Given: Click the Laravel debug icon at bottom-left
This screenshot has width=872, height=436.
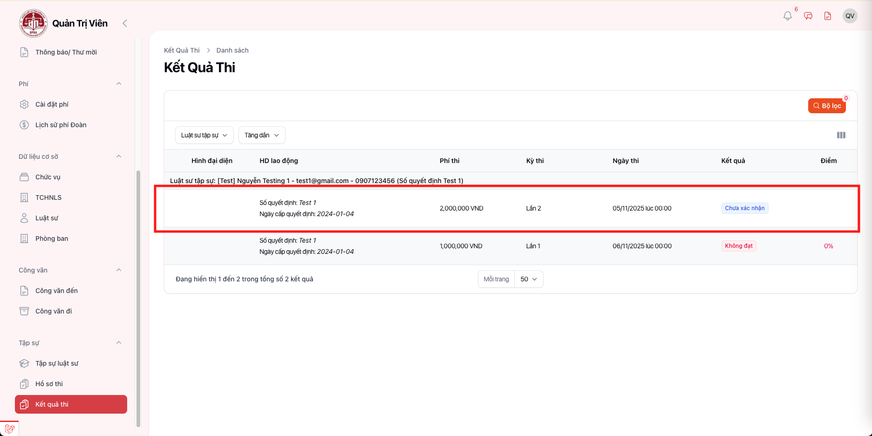Looking at the screenshot, I should click(9, 429).
